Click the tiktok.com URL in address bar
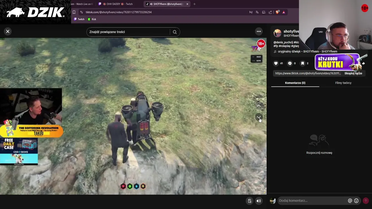This screenshot has width=372, height=209. [x=119, y=12]
